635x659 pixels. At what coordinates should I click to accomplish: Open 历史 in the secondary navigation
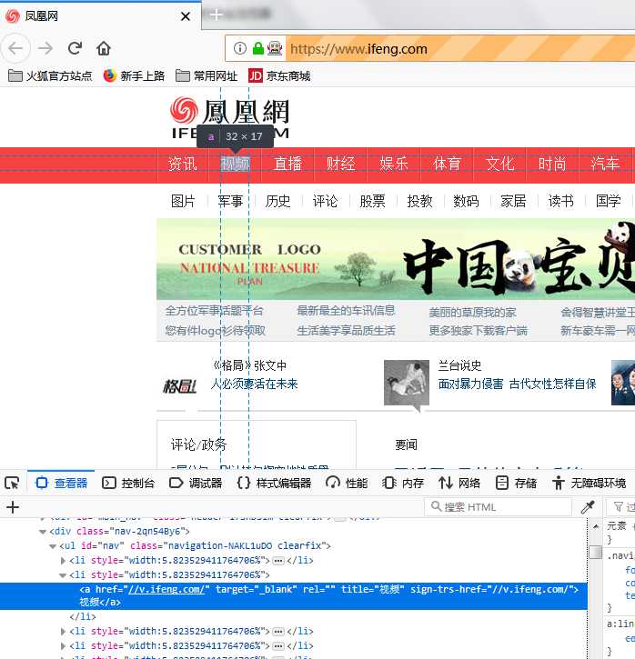click(277, 201)
